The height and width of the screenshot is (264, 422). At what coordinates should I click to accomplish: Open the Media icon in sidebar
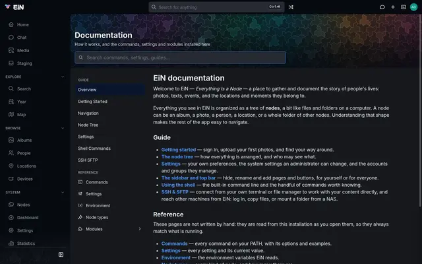tap(11, 50)
